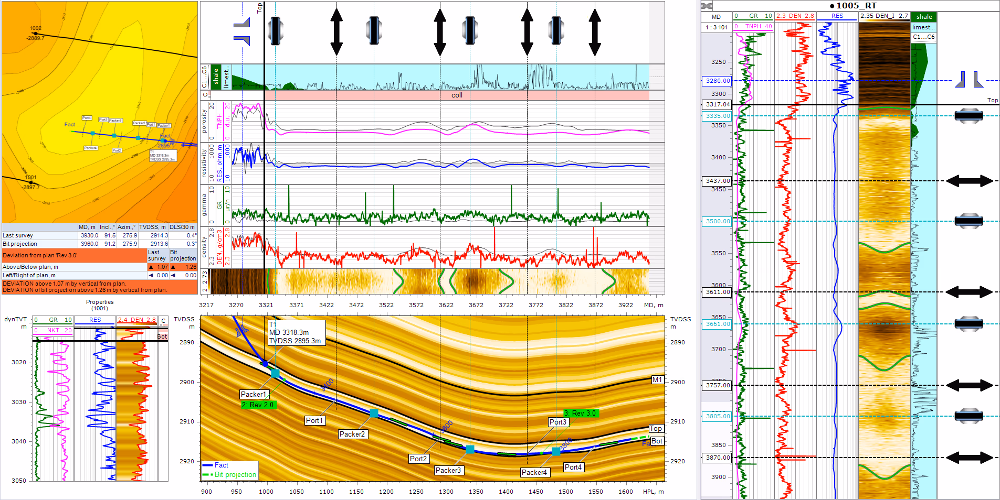
Task: Select the leftmost packer icon in the top strip
Action: (x=275, y=31)
